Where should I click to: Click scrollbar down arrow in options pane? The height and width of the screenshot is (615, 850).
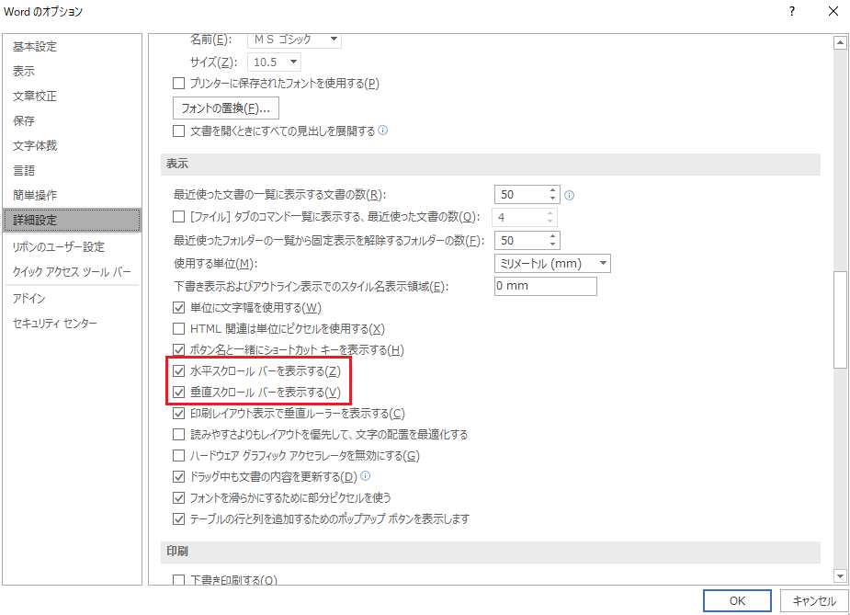[840, 576]
